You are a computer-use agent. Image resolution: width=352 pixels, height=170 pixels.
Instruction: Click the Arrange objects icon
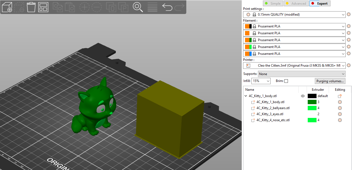(x=43, y=7)
